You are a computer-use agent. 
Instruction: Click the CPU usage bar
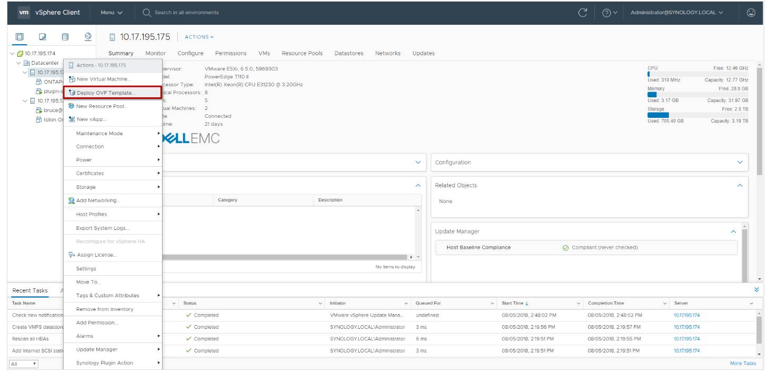697,74
